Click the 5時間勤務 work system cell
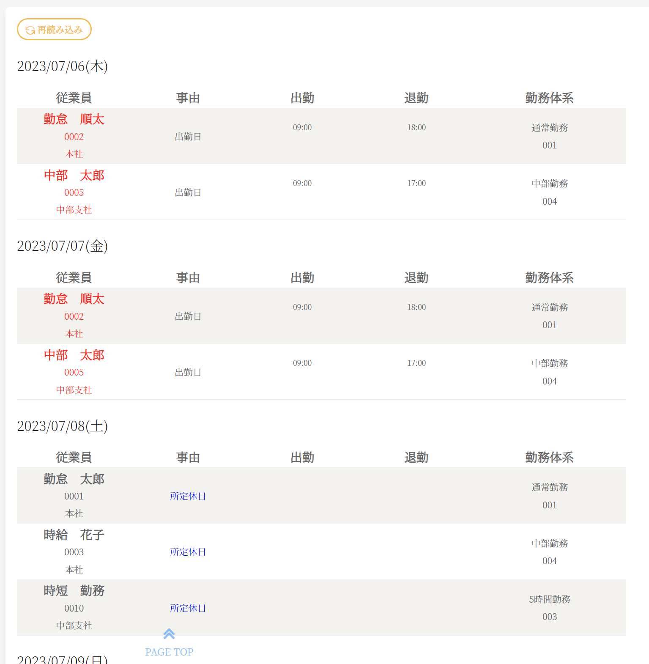This screenshot has height=664, width=649. (549, 599)
